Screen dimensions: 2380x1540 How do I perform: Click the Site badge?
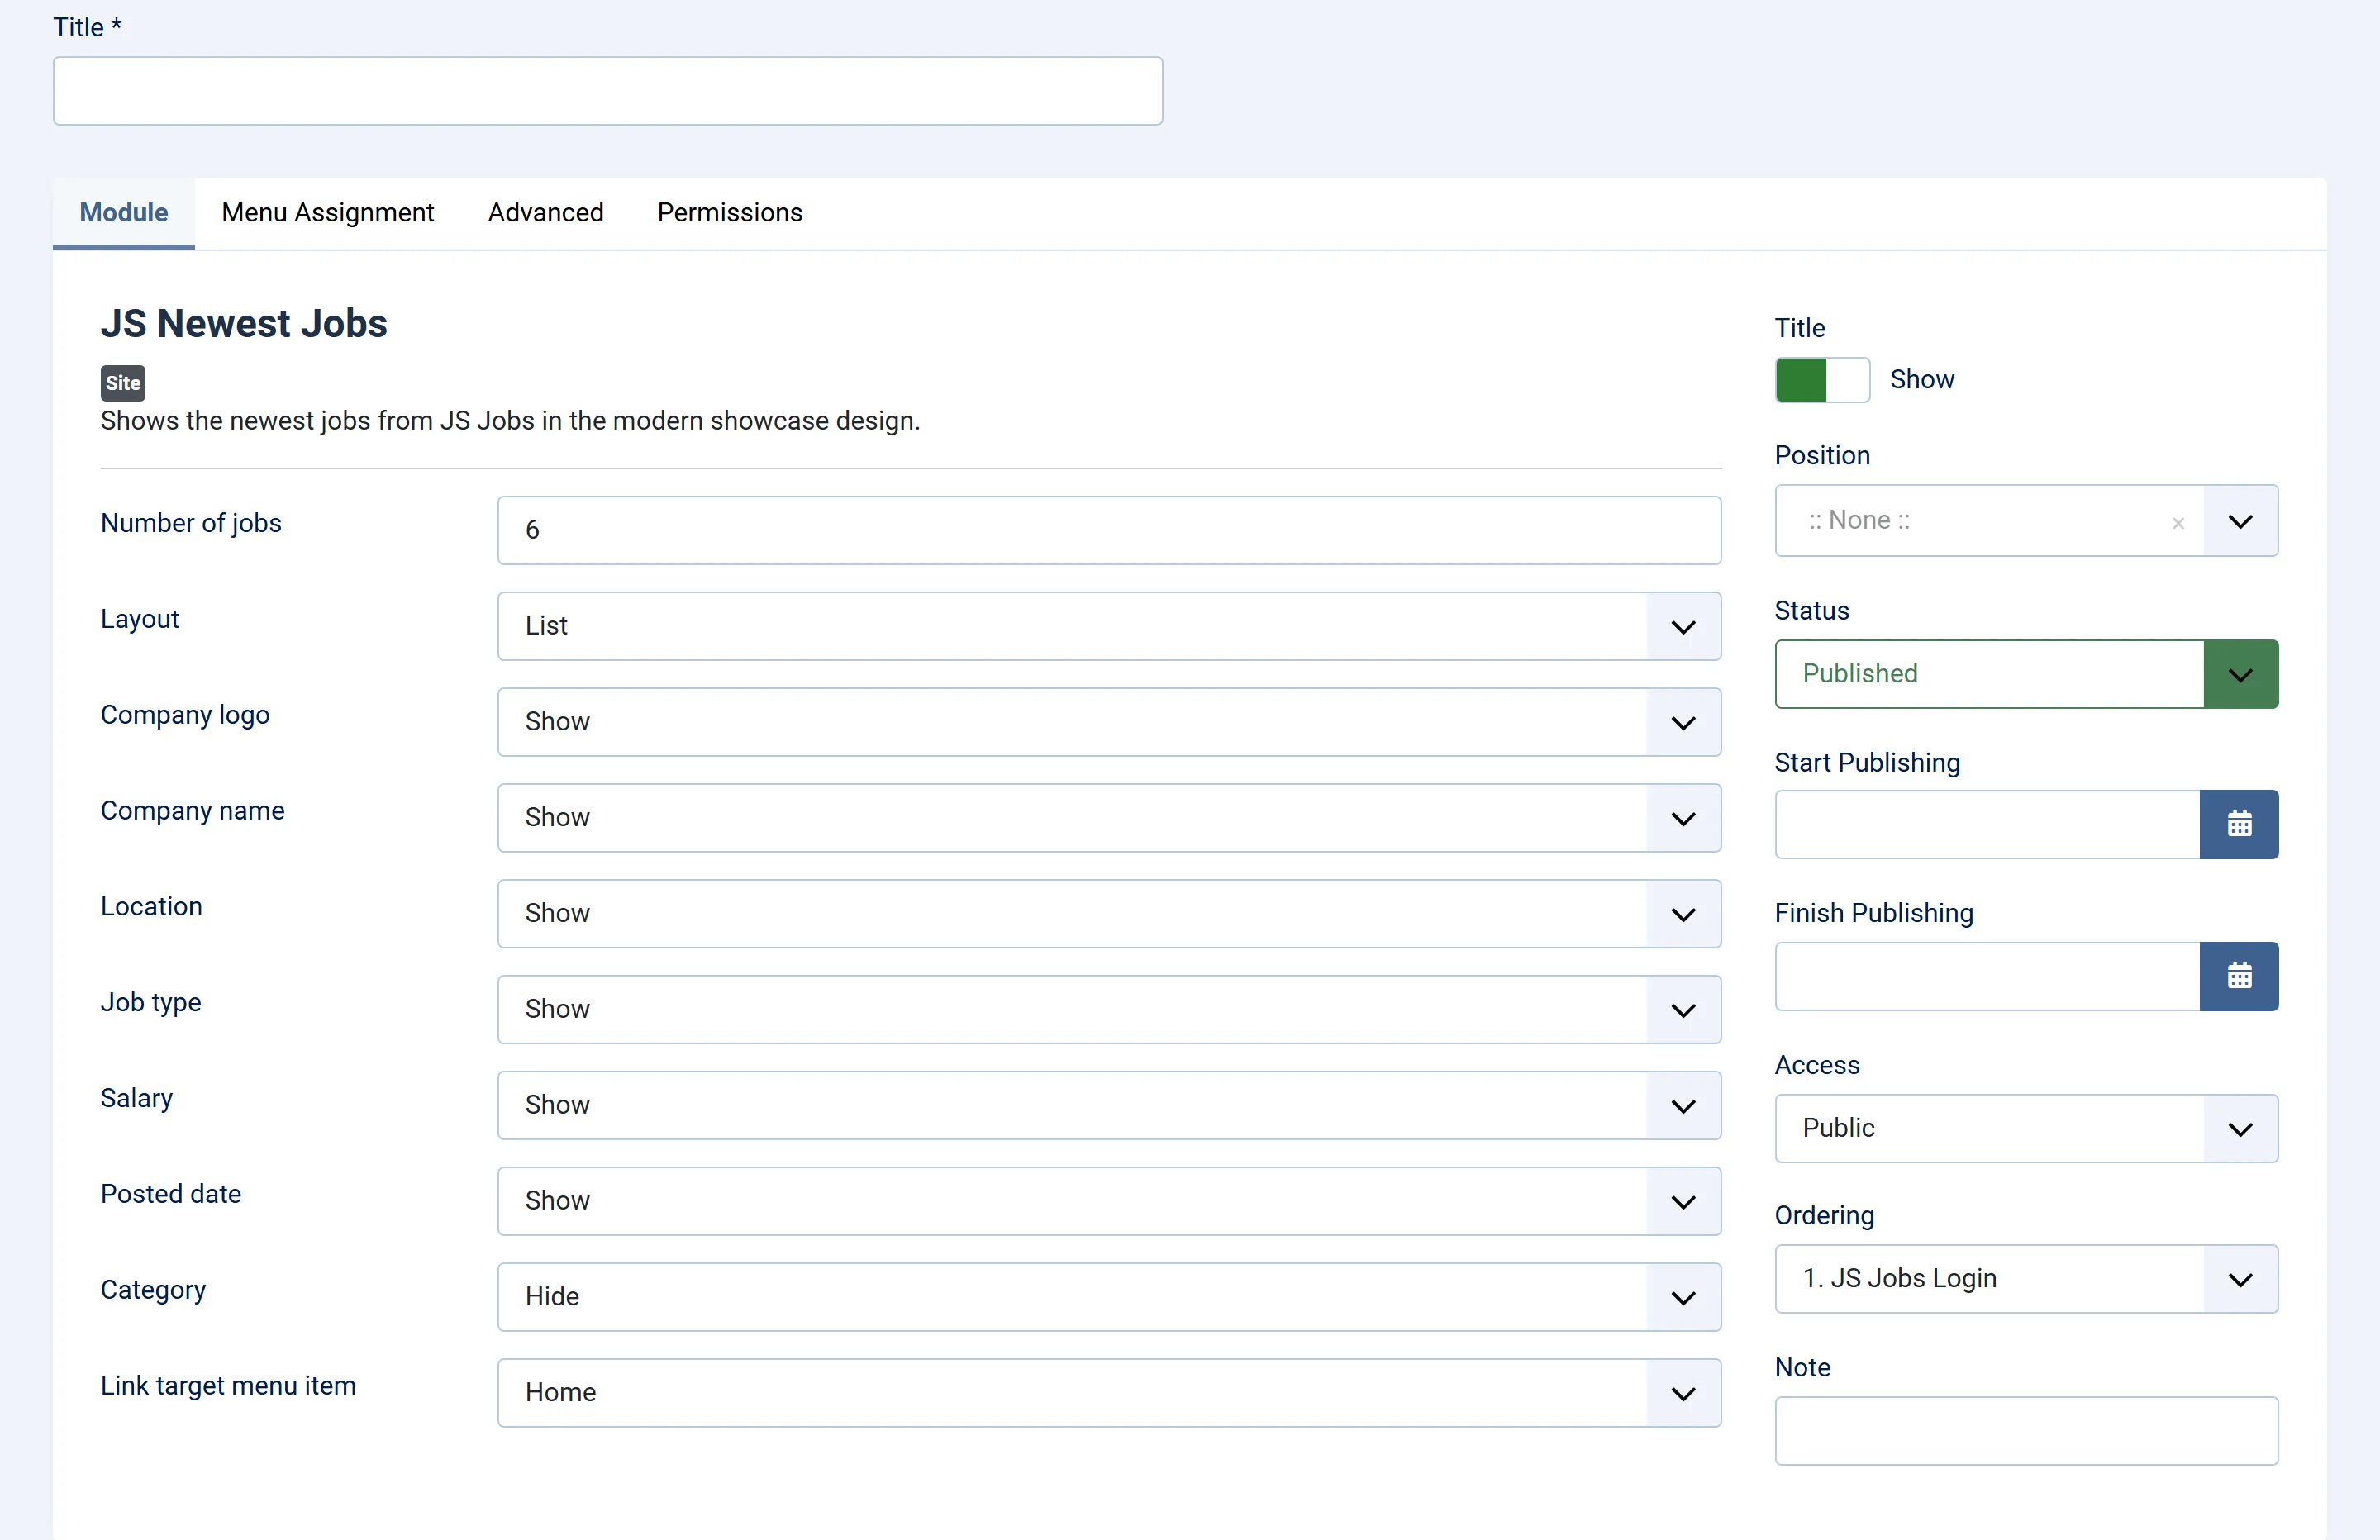coord(123,383)
